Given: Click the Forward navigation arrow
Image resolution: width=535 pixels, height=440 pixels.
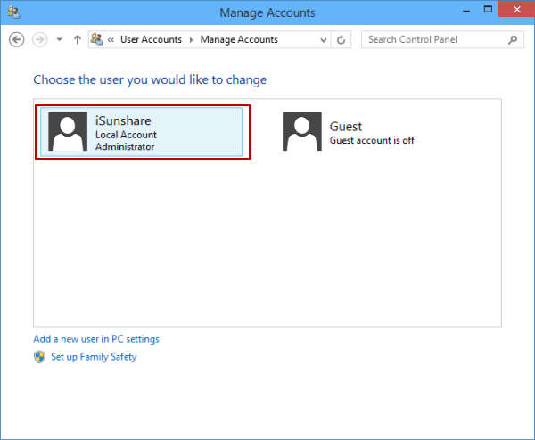Looking at the screenshot, I should pyautogui.click(x=38, y=40).
